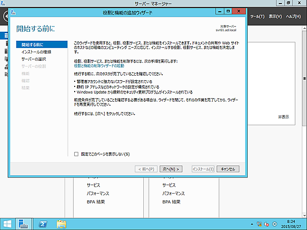The height and width of the screenshot is (230, 307).
Task: Select インストールの種類 step in wizard sidebar
Action: click(36, 52)
